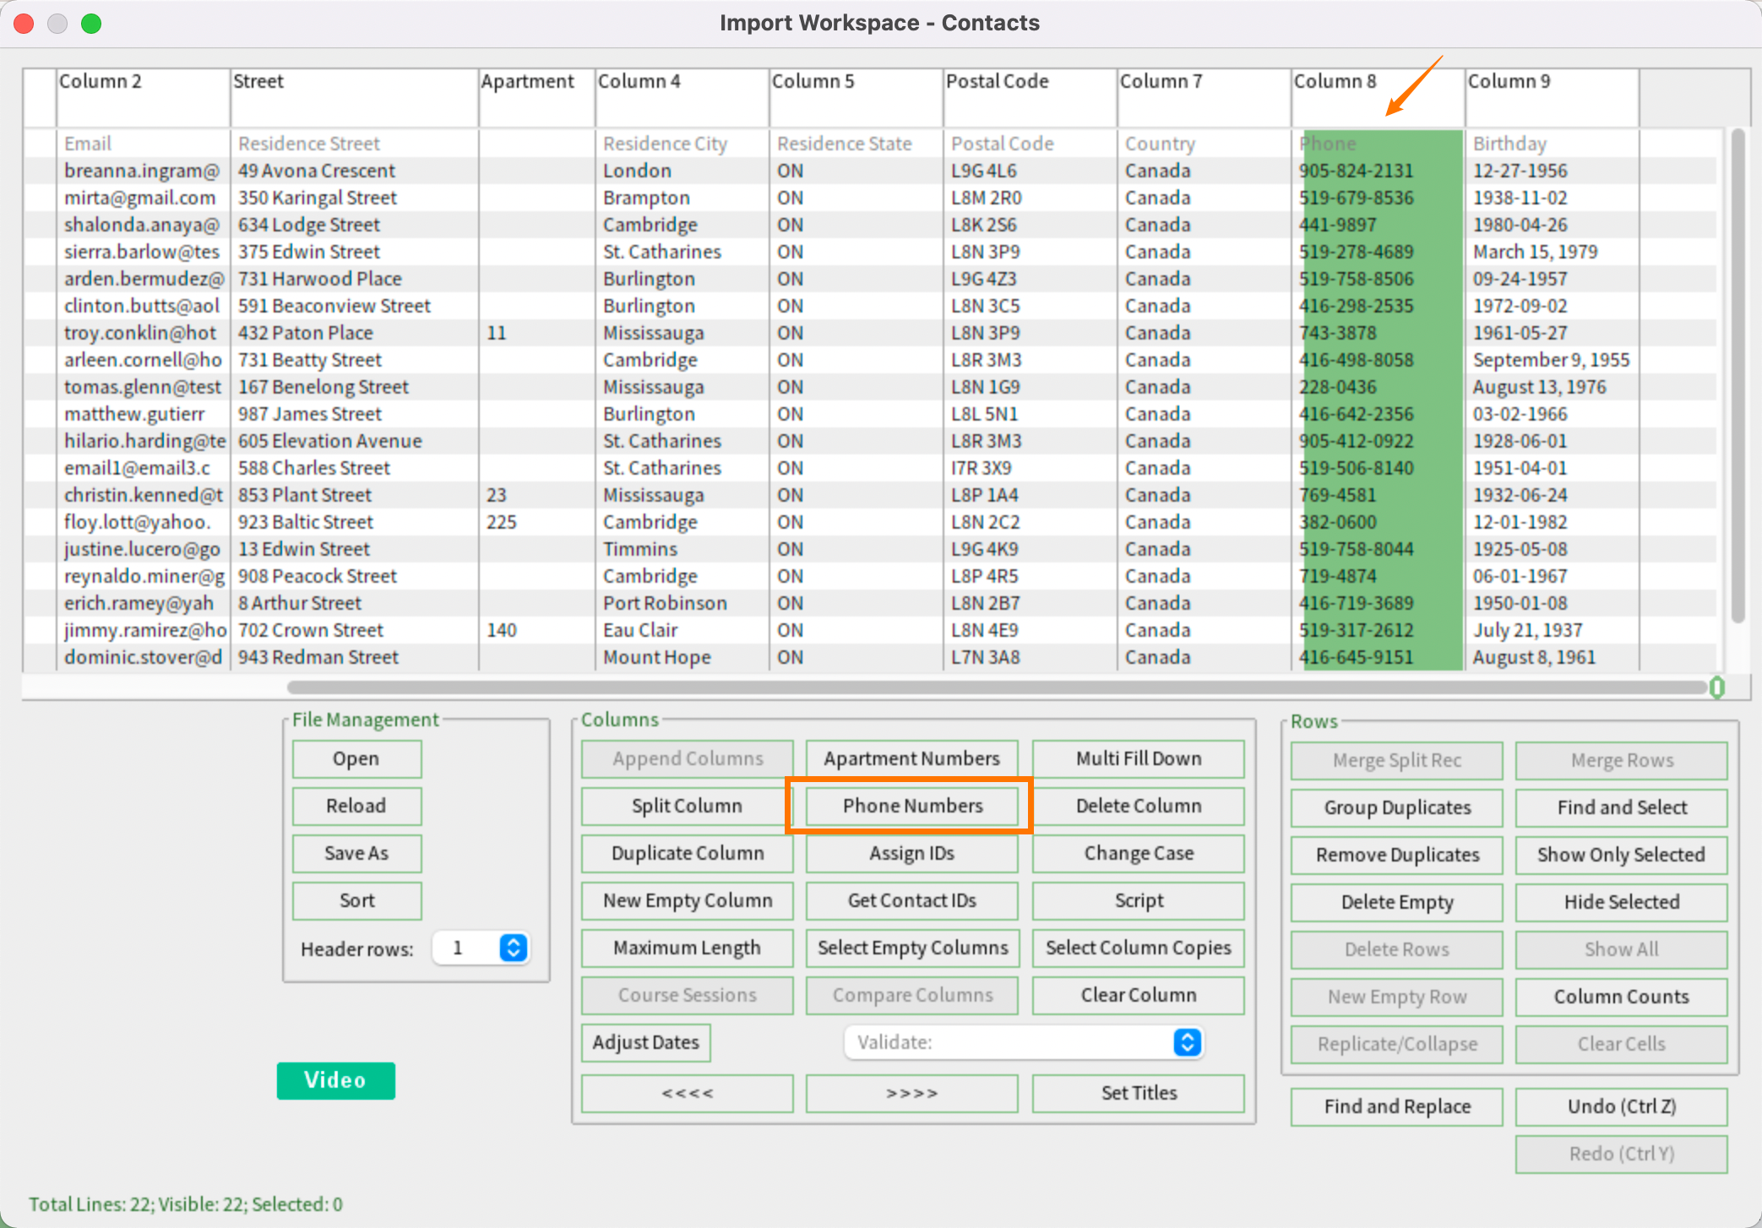Click Maximum Length button
Screen dimensions: 1762x1228
coord(687,948)
